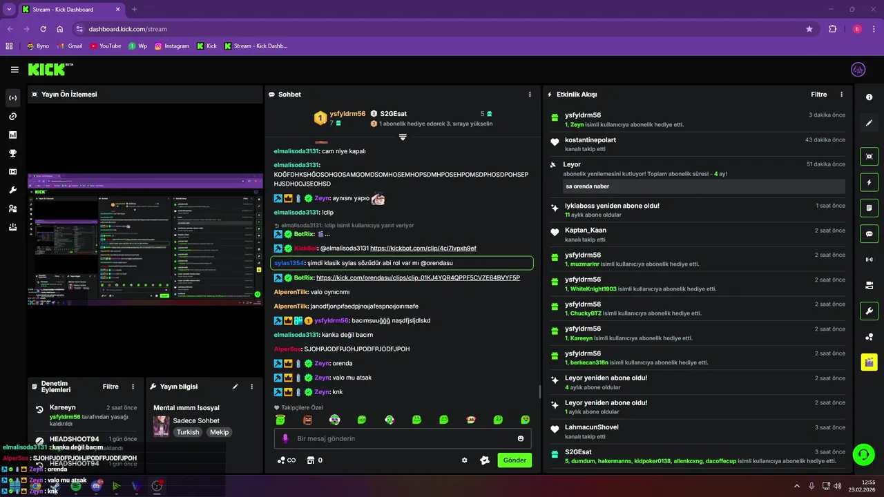Open the trophy icon in left sidebar
The width and height of the screenshot is (884, 497).
point(12,153)
